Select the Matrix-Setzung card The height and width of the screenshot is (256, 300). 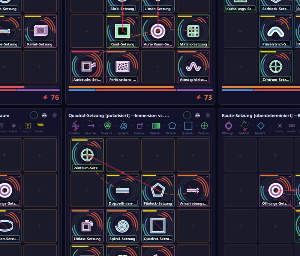[193, 31]
